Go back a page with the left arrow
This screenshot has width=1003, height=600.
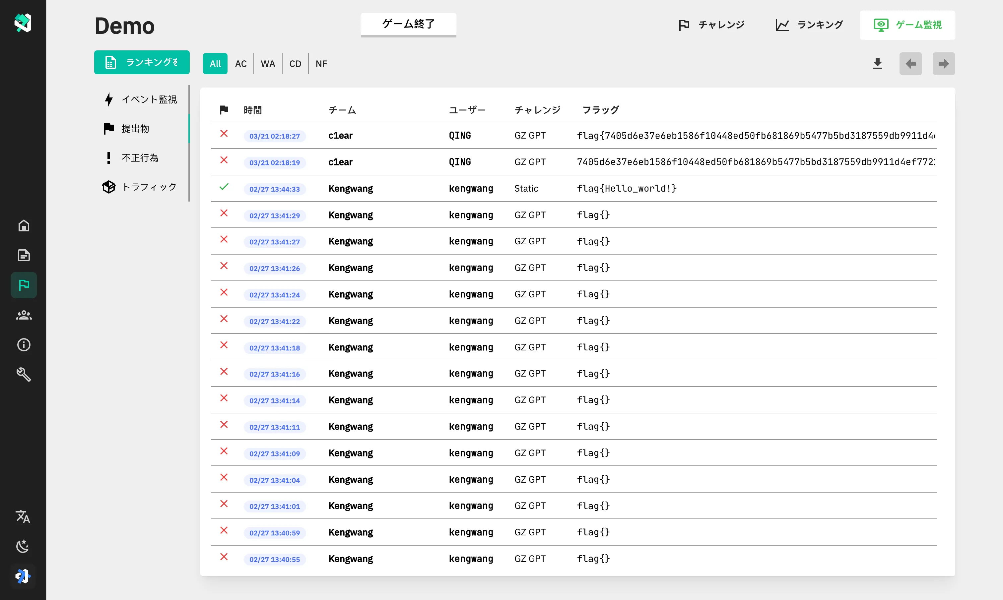pos(911,63)
